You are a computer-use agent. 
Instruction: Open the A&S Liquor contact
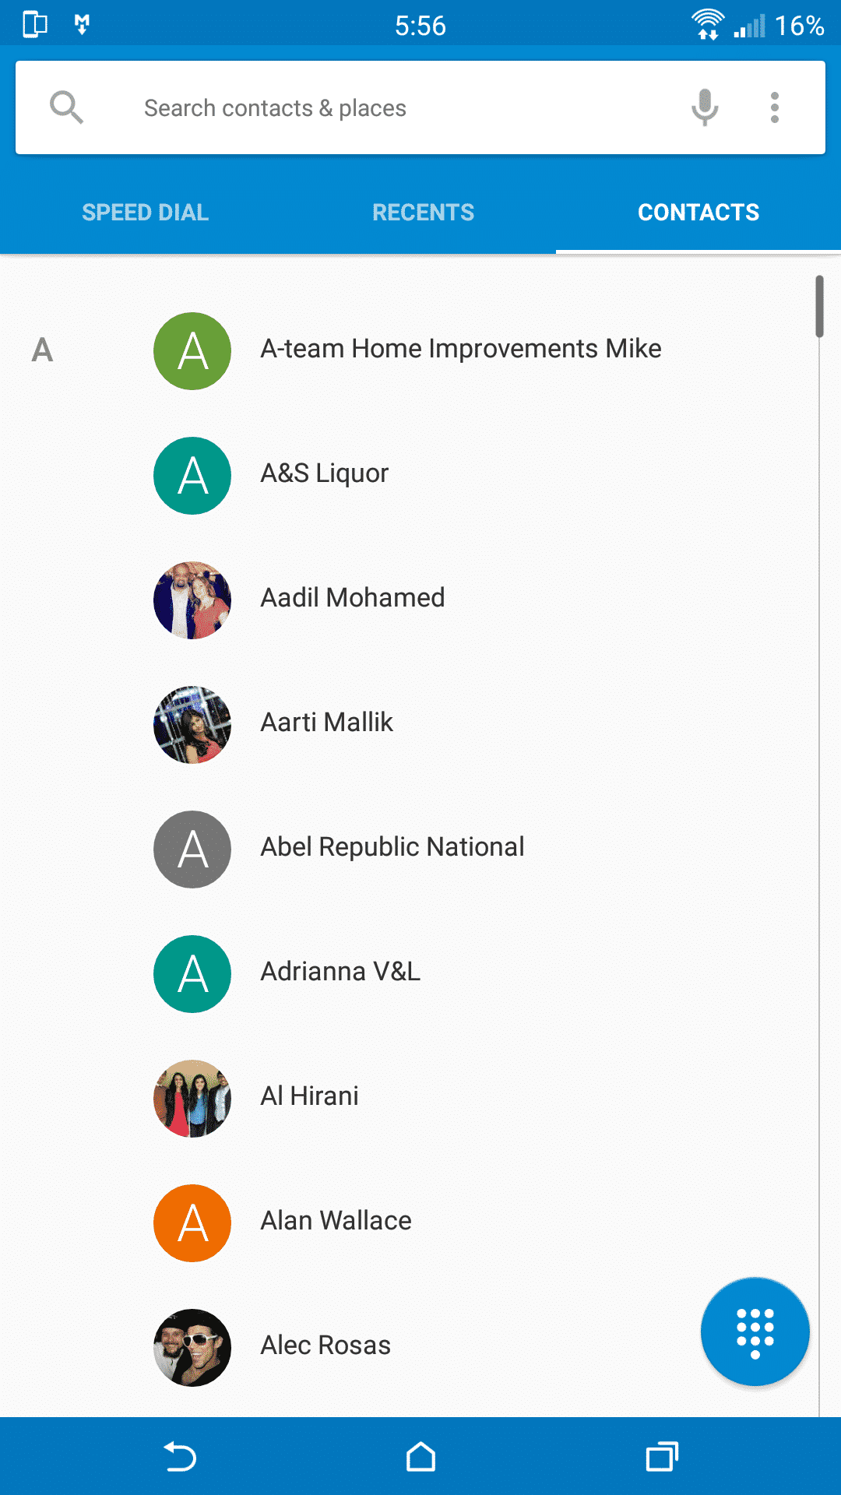tap(325, 473)
